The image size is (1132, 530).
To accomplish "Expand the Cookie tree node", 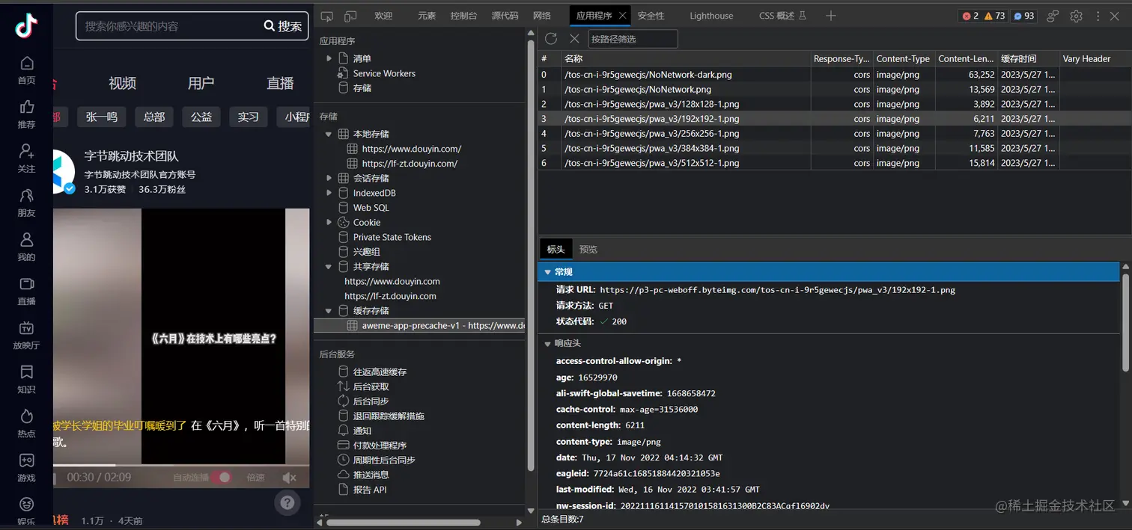I will 329,222.
